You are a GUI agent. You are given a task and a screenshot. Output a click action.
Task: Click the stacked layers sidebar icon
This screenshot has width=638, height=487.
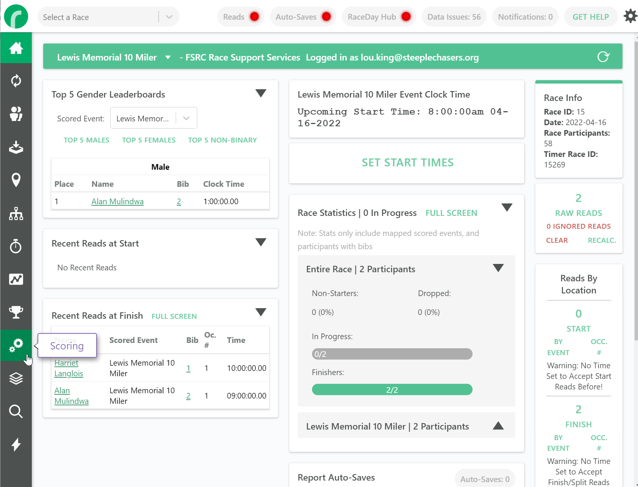(16, 378)
